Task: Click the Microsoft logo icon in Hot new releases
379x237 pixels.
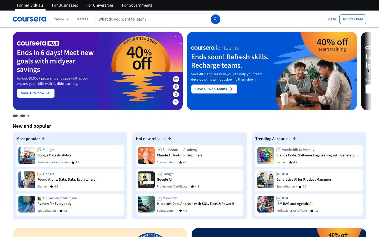Action: (x=159, y=198)
